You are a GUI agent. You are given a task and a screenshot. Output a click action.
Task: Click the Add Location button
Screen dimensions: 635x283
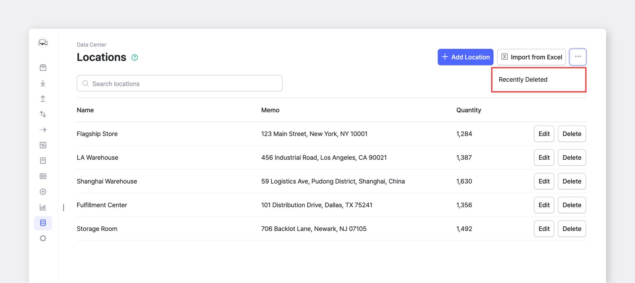coord(466,57)
